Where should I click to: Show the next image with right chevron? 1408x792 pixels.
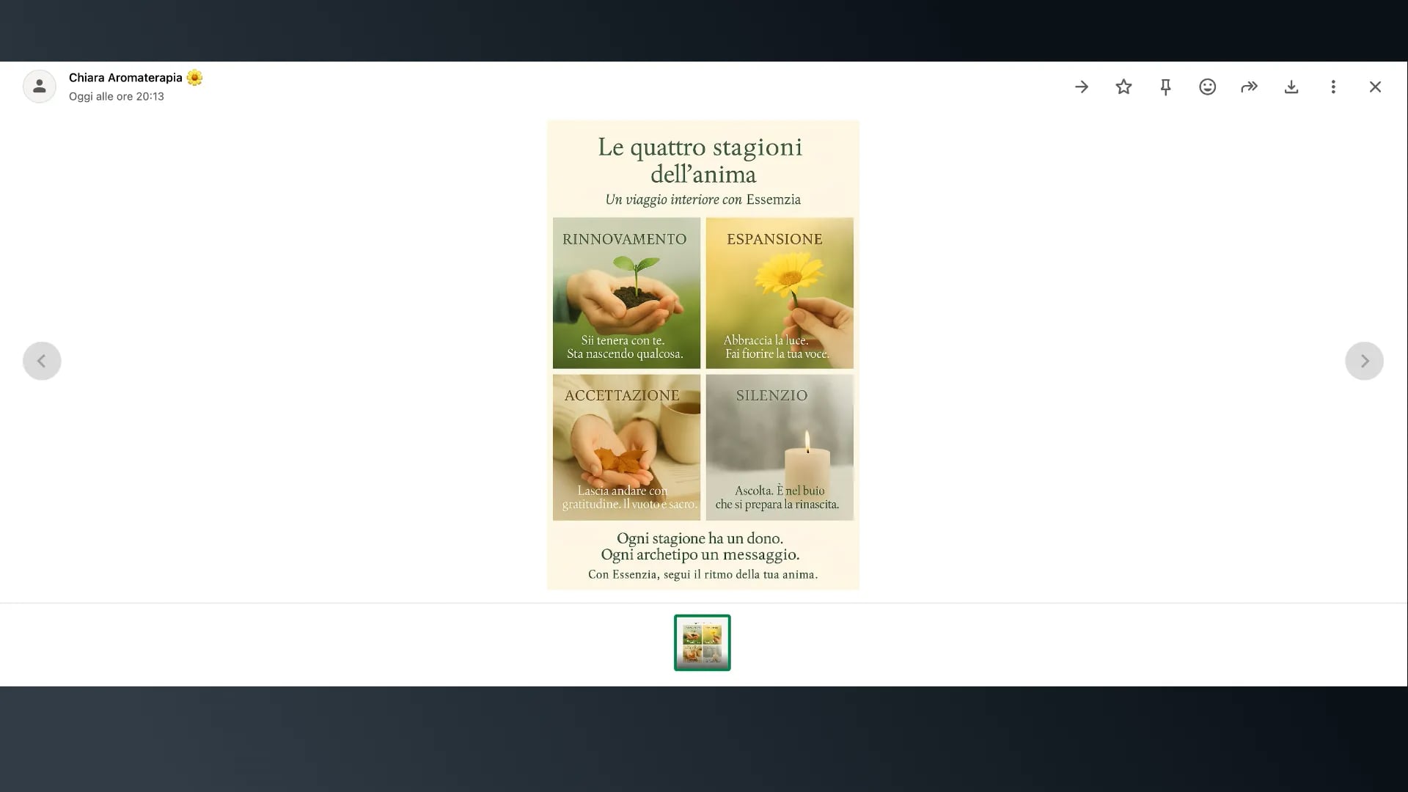click(x=1364, y=361)
